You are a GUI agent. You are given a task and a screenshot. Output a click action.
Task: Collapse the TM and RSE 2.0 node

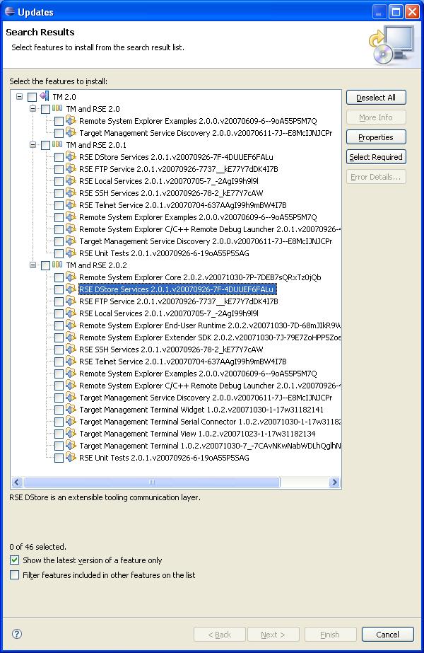pyautogui.click(x=33, y=109)
